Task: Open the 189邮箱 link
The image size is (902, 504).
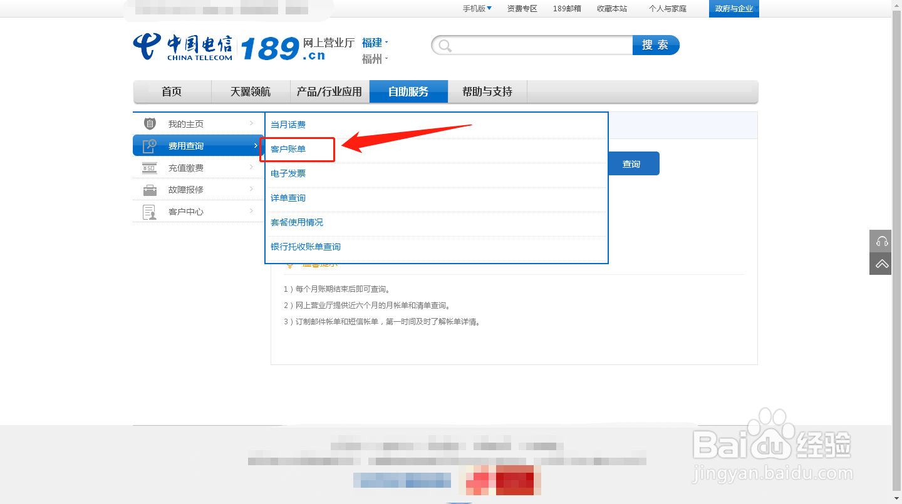Action: pos(567,8)
